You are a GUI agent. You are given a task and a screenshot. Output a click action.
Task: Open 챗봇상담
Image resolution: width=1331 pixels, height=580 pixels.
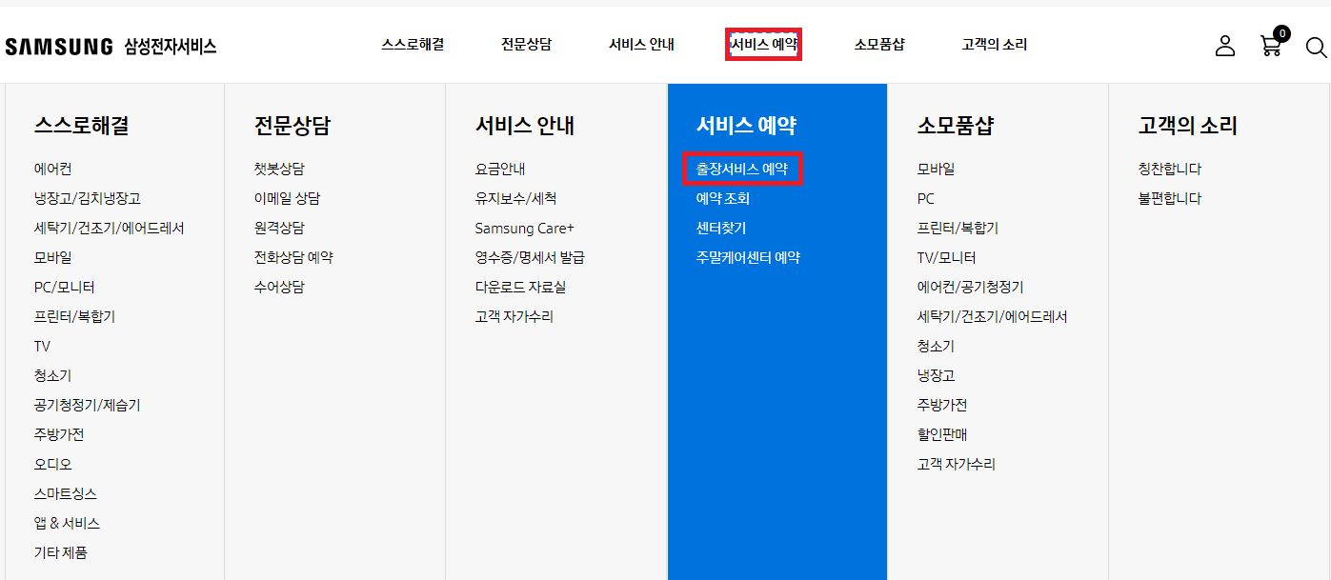click(x=279, y=170)
